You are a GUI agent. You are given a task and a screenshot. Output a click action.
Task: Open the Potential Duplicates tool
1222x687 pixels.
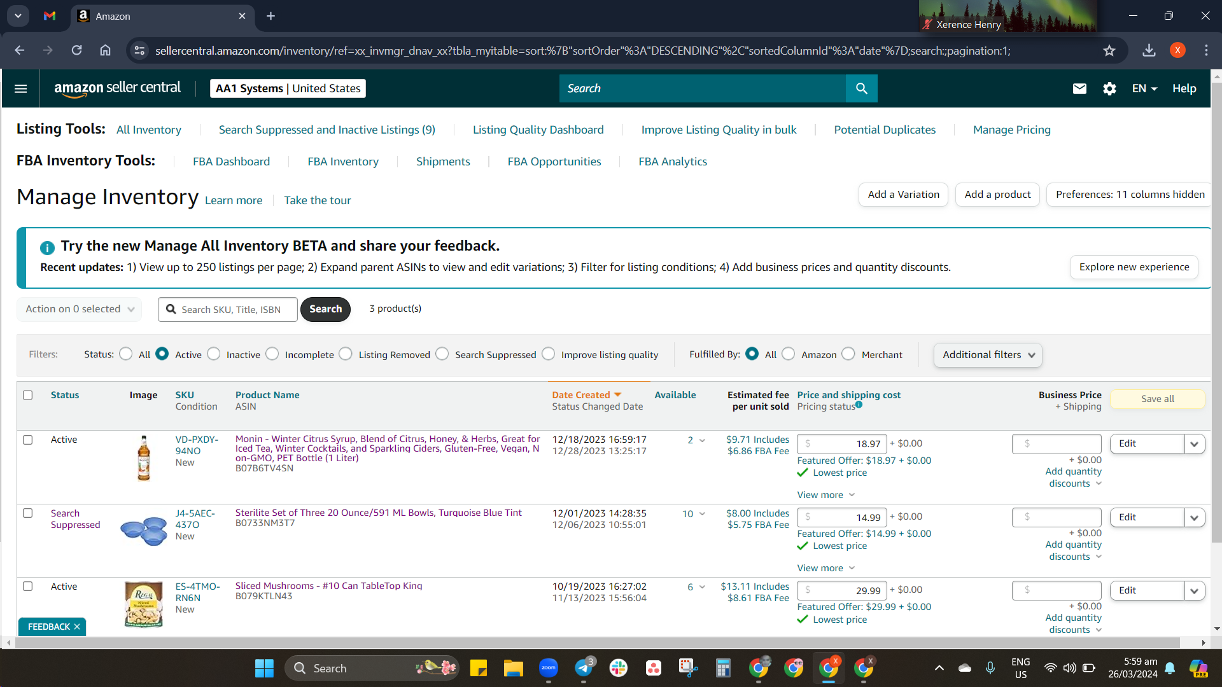[885, 130]
